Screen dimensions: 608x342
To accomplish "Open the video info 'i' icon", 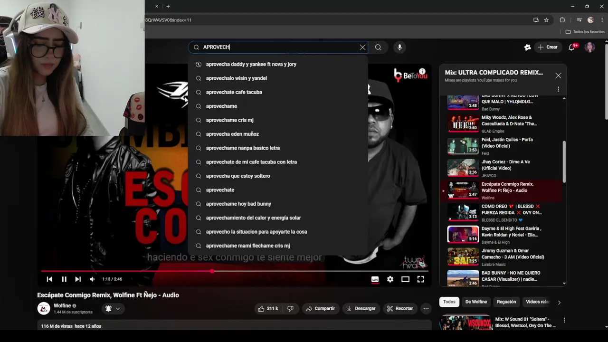I will click(x=422, y=72).
